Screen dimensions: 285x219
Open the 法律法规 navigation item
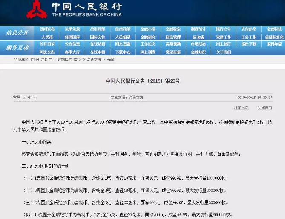(72, 29)
